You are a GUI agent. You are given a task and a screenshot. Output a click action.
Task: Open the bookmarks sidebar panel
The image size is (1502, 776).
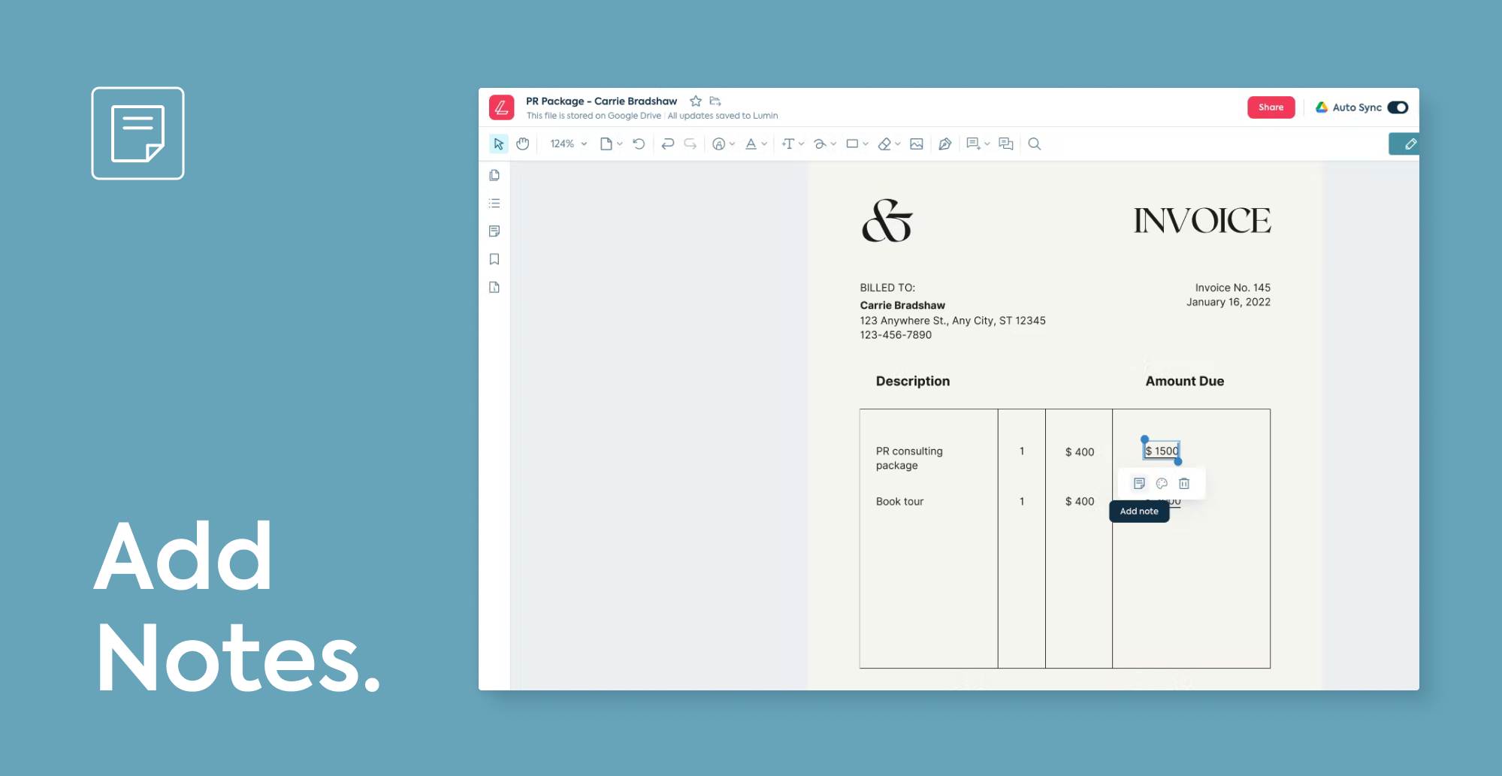pyautogui.click(x=494, y=259)
